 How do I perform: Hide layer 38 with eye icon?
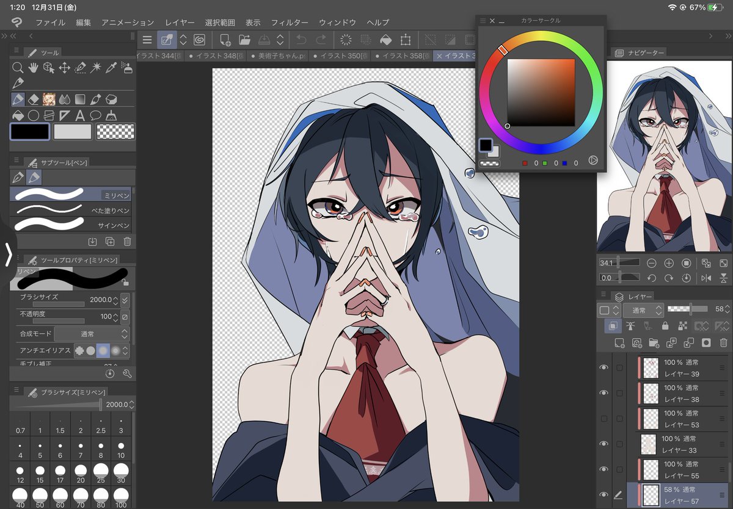tap(604, 393)
